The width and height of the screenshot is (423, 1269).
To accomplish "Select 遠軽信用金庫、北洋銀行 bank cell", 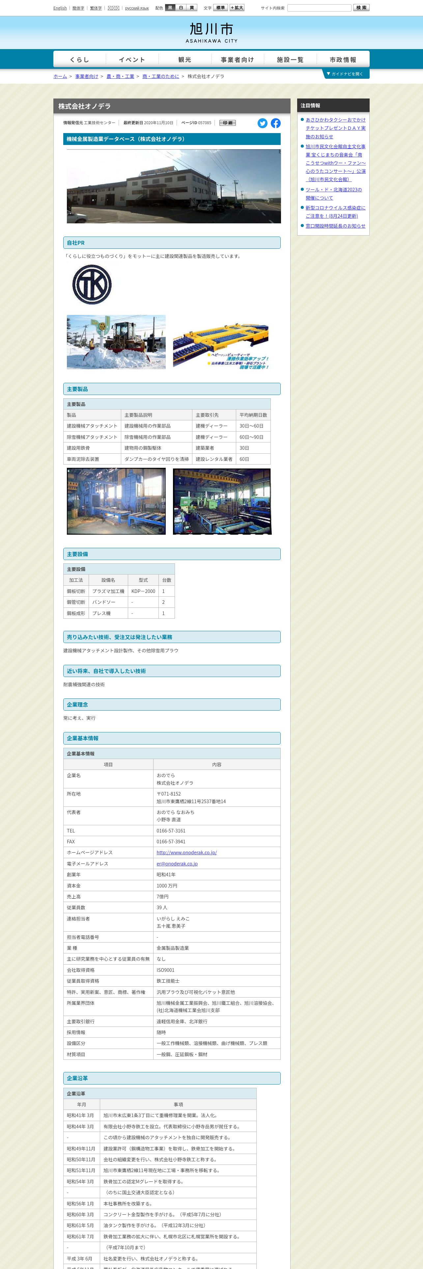I will pos(217,1022).
